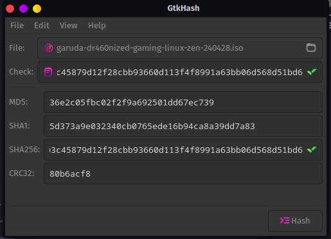Screen dimensions: 331x239
Task: Click the MD5 digest output field
Action: coord(183,102)
